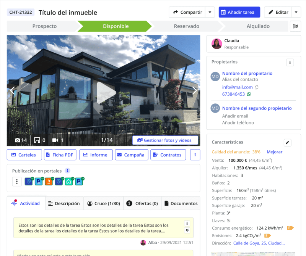Click Gestionar fotos y videos button
The width and height of the screenshot is (306, 256).
point(165,140)
